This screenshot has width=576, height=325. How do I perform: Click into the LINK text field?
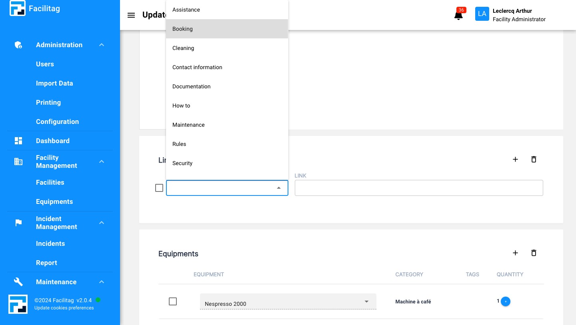[418, 188]
